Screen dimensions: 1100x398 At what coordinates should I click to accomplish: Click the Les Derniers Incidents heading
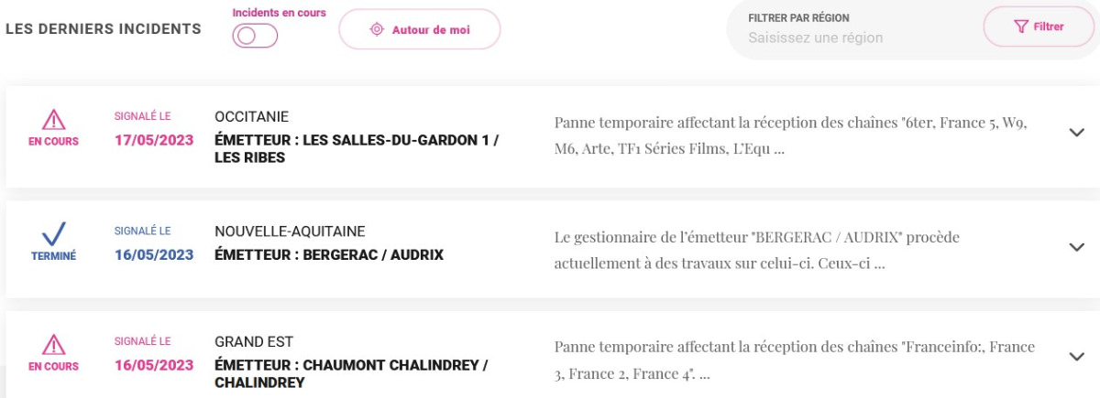pyautogui.click(x=104, y=29)
